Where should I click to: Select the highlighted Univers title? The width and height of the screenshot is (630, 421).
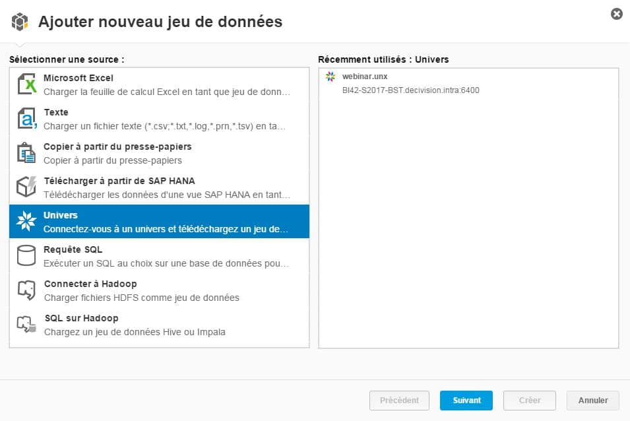[61, 215]
